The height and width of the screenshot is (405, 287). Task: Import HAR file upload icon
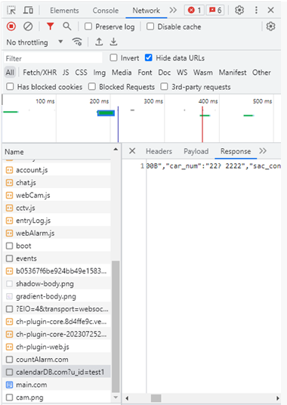[x=99, y=42]
